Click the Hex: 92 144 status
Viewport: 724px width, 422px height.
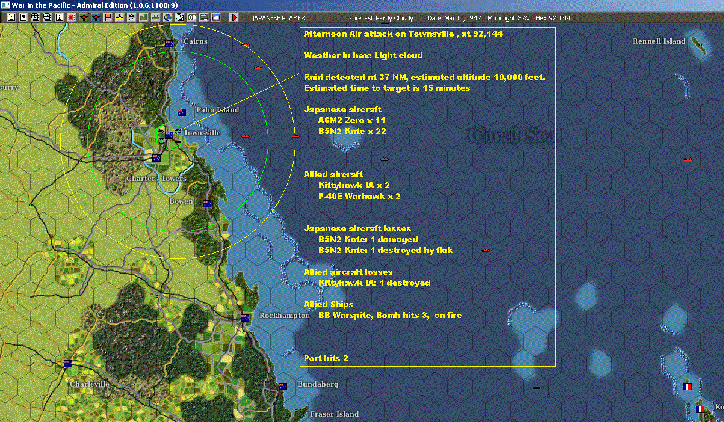[x=552, y=18]
